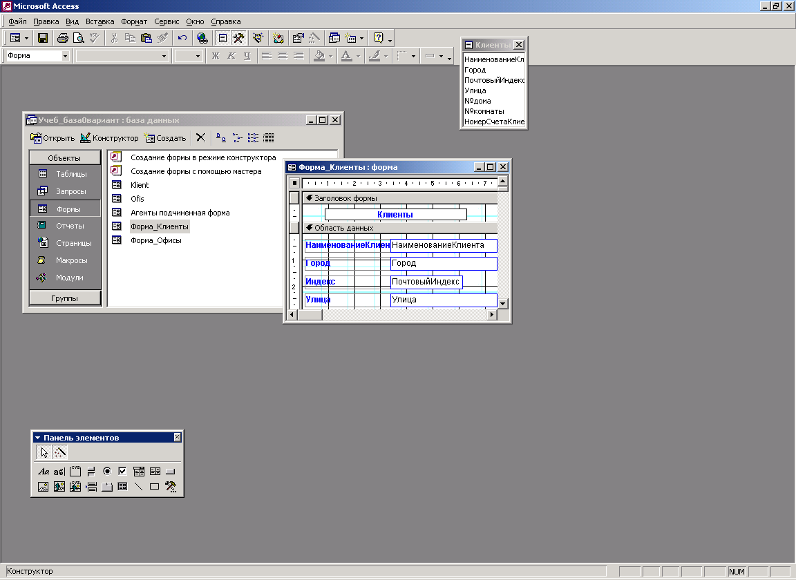Select Запросы in the Objects pane
The height and width of the screenshot is (580, 796).
point(65,191)
